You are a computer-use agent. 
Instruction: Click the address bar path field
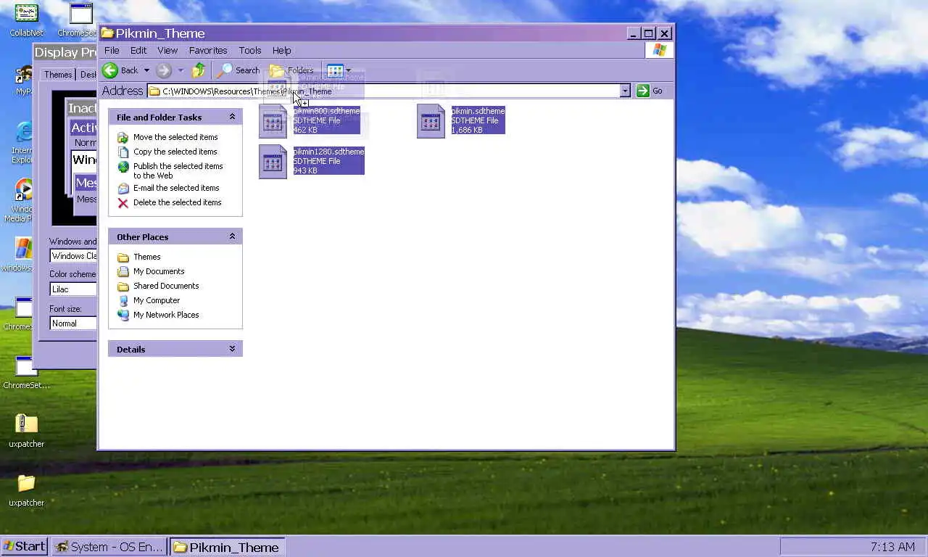[384, 91]
